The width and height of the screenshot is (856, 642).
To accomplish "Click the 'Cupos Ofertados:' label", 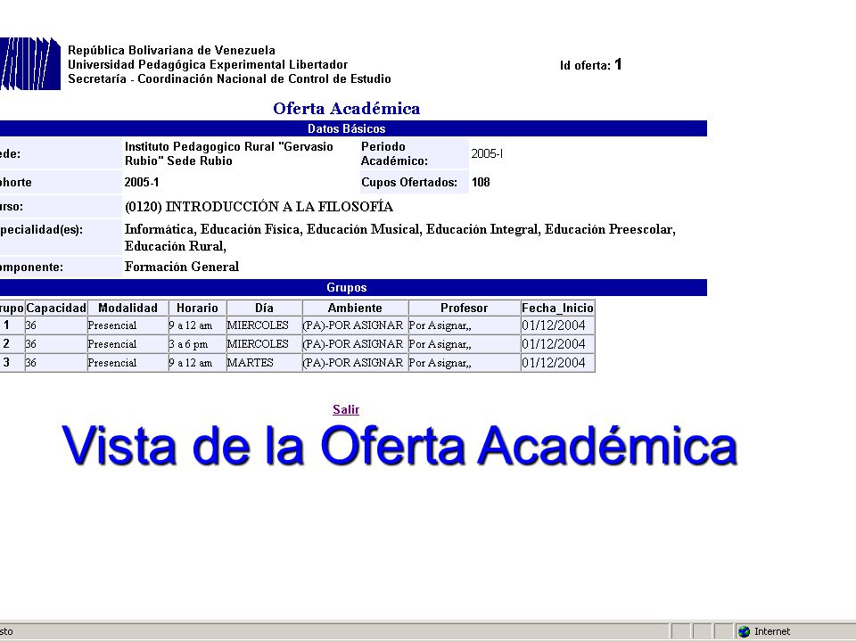I will click(409, 182).
